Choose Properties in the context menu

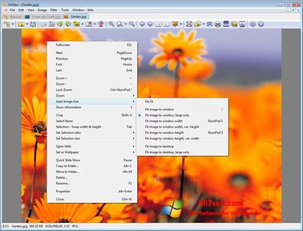tap(92, 191)
